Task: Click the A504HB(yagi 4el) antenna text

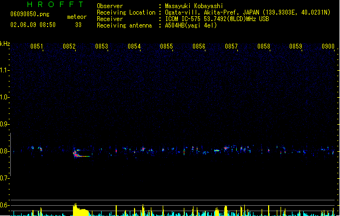Action: coord(191,25)
